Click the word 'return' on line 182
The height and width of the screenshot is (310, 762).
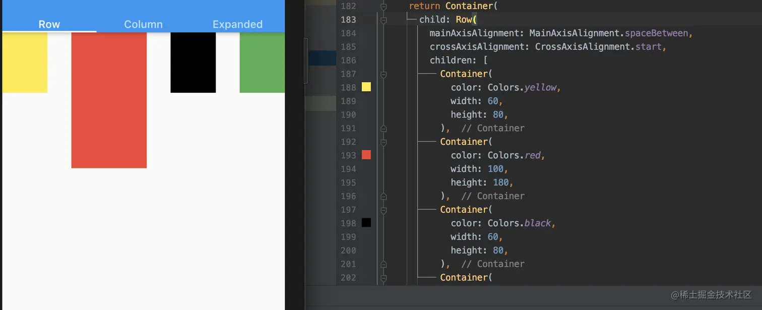[x=424, y=6]
